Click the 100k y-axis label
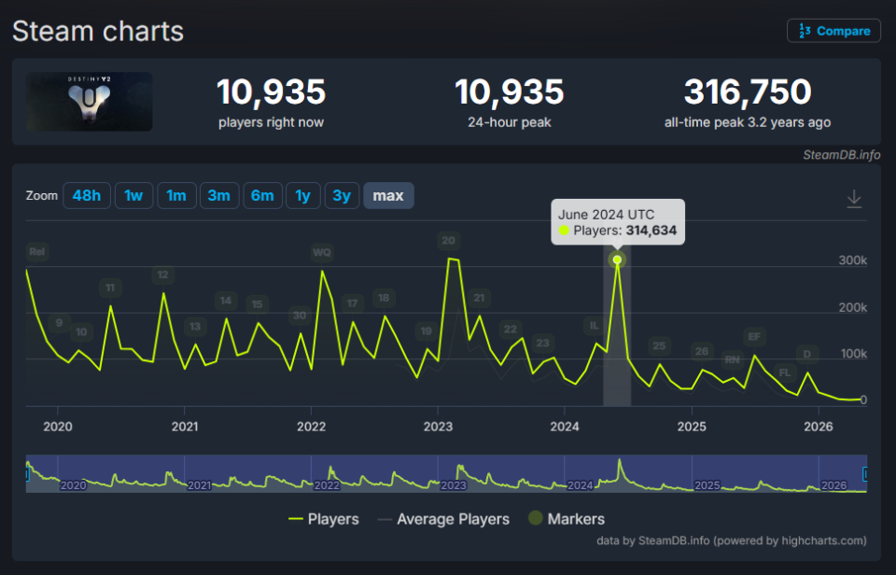Screen dimensions: 896x575 [x=854, y=354]
